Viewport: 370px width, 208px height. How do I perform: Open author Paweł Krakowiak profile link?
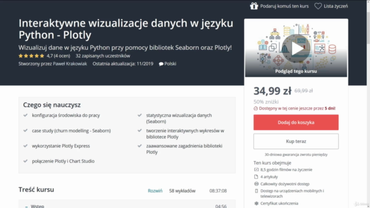[x=70, y=64]
